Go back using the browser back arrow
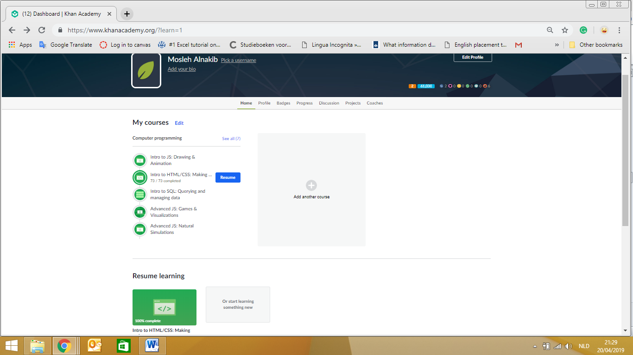The width and height of the screenshot is (633, 355). click(x=12, y=30)
